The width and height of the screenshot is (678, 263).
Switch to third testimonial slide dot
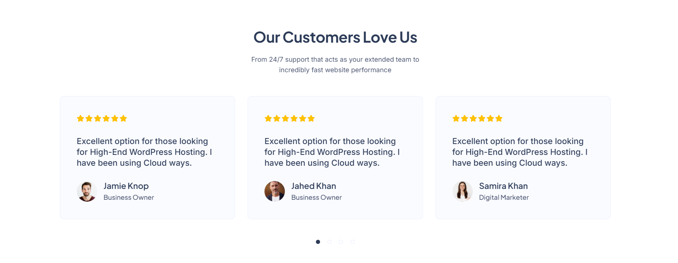[341, 242]
